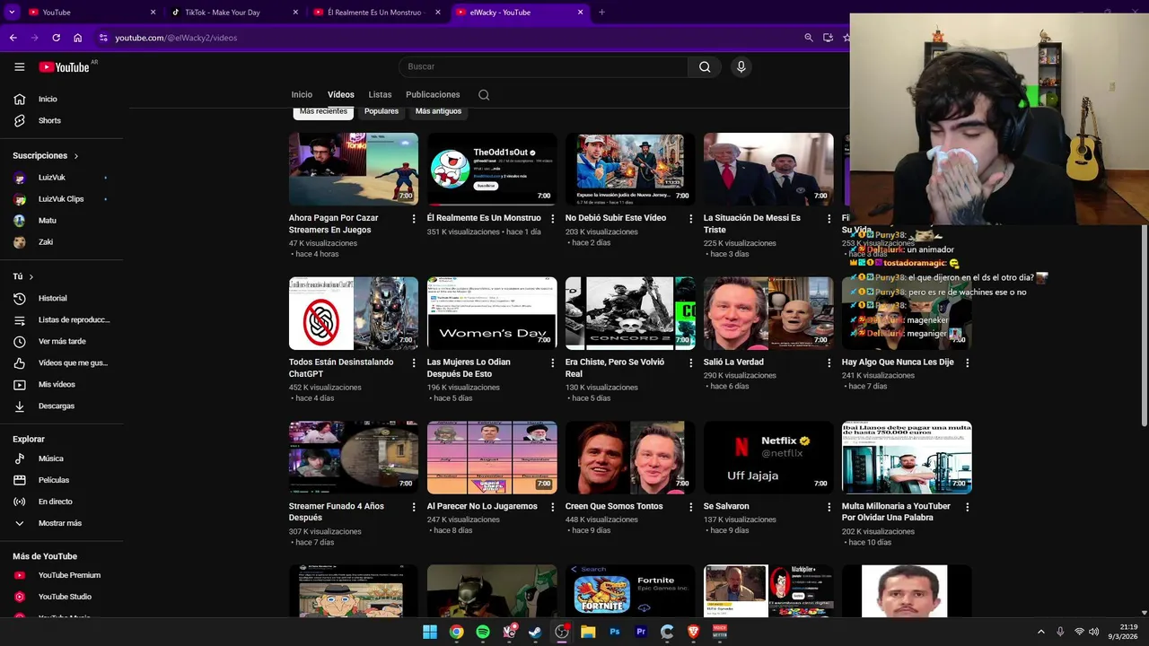Viewport: 1149px width, 646px height.
Task: Click the Buscar search field
Action: coord(543,66)
